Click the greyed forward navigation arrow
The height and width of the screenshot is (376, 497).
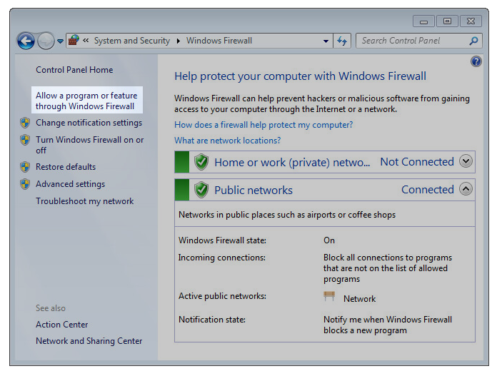pyautogui.click(x=46, y=41)
